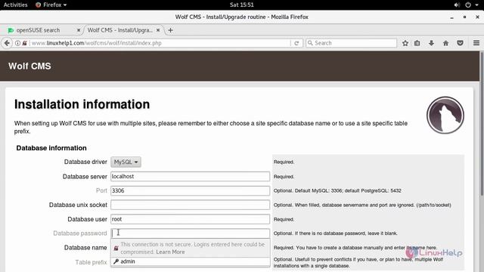Click the Port field showing 3306

190,190
